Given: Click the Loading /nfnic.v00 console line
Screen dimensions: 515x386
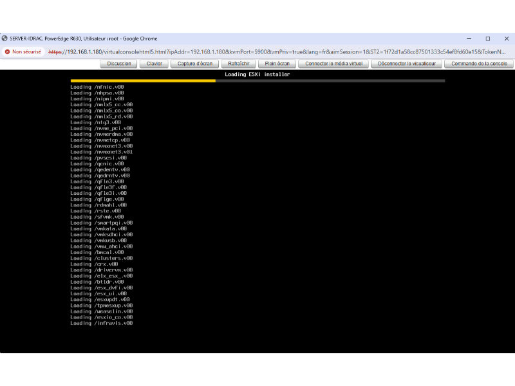Looking at the screenshot, I should [x=97, y=86].
